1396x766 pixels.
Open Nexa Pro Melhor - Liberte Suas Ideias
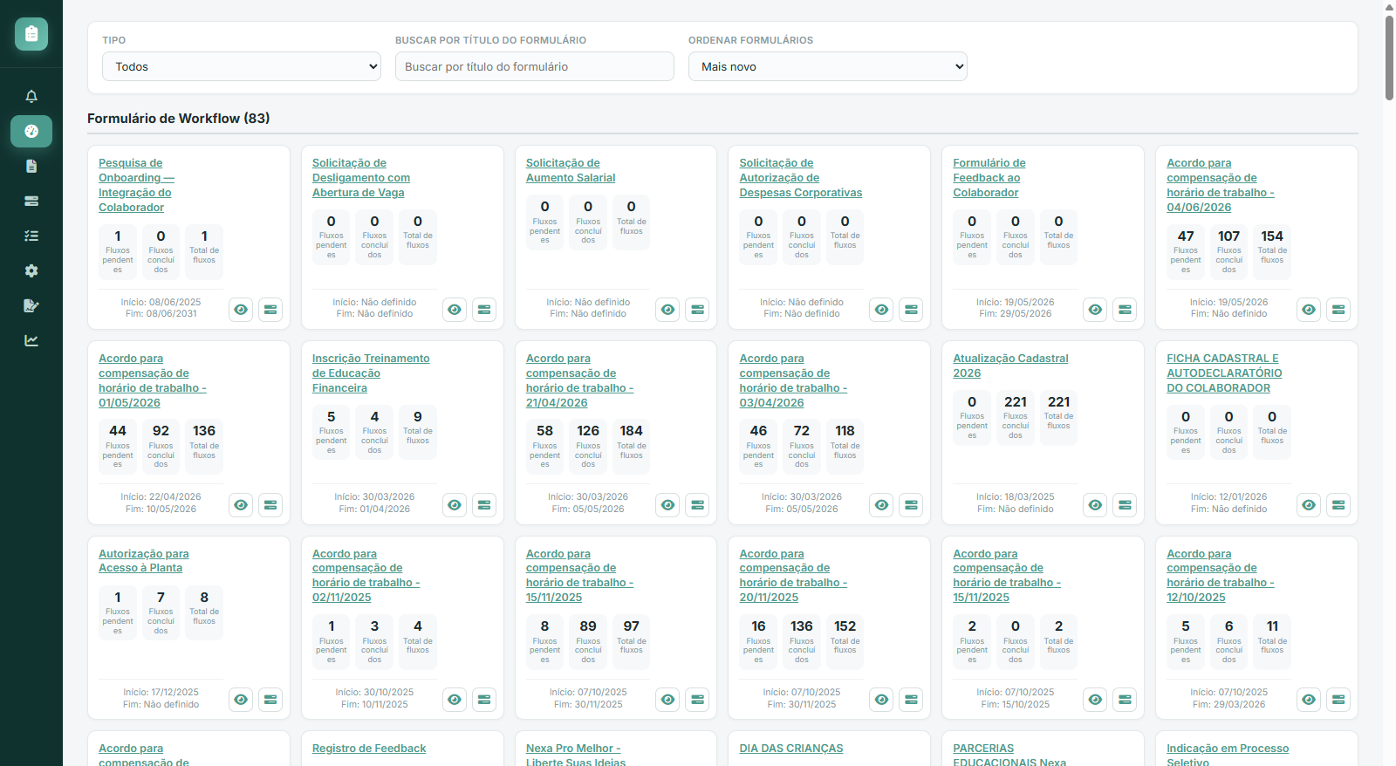576,755
